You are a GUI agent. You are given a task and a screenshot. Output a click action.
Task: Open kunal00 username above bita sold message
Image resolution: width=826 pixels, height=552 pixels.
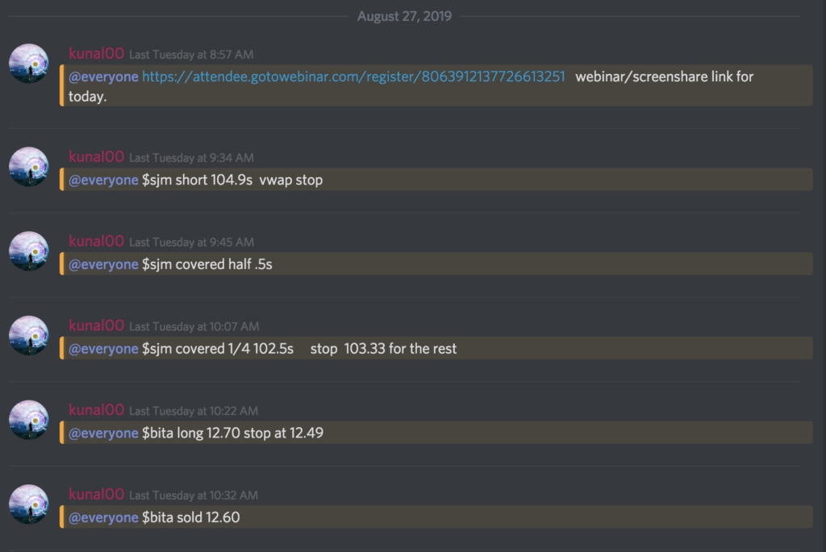[x=97, y=494]
